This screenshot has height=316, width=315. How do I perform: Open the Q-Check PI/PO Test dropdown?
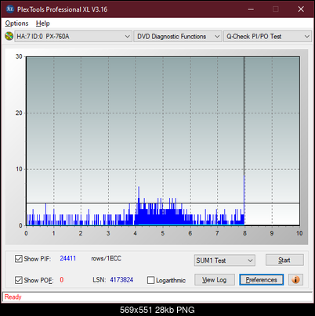(267, 36)
